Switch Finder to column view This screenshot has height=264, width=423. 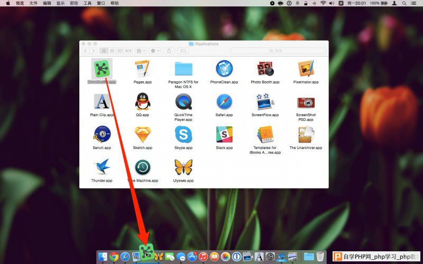120,51
